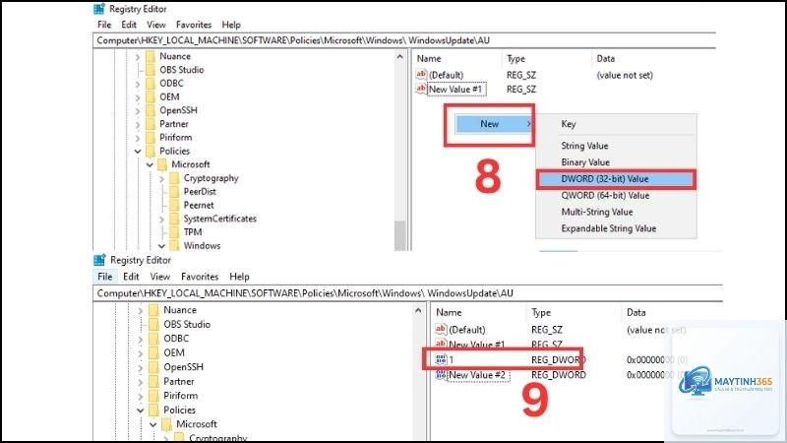787x443 pixels.
Task: Expand Nuance key in upper tree
Action: (x=138, y=57)
